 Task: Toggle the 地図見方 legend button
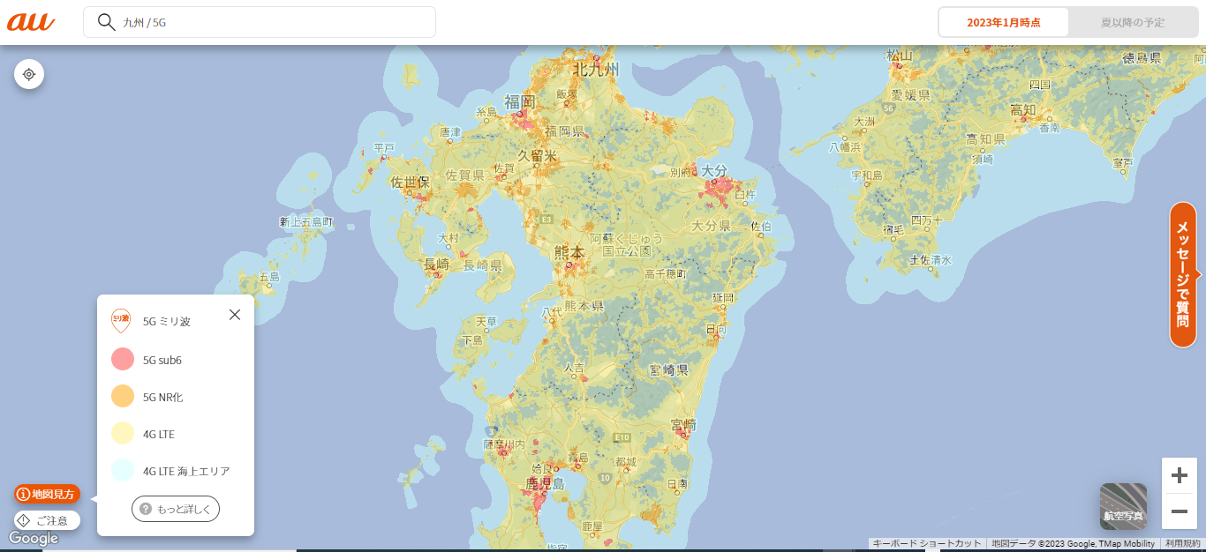[47, 494]
